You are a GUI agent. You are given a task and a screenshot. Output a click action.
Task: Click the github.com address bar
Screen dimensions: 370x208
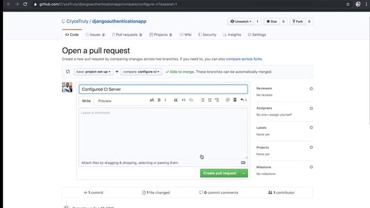click(x=108, y=4)
